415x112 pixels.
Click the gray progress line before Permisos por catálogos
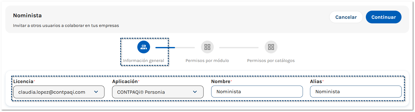pos(239,47)
